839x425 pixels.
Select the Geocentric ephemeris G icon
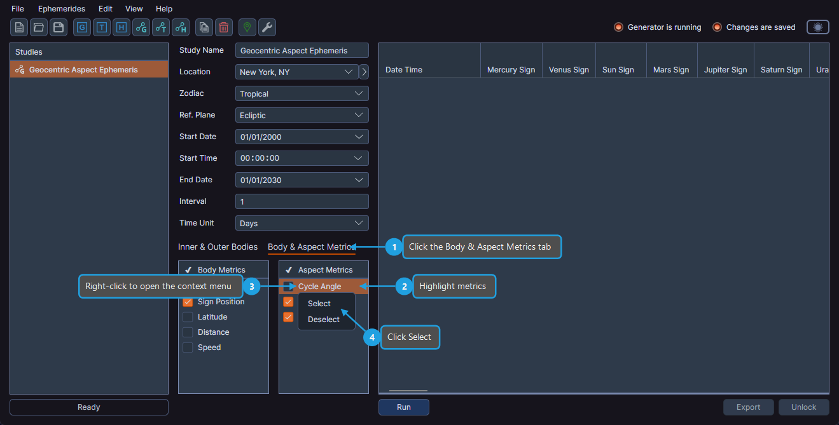pos(81,27)
